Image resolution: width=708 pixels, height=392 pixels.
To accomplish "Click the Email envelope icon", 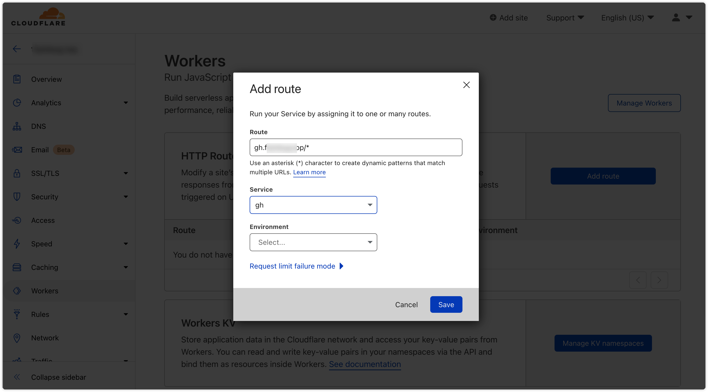I will coord(17,149).
